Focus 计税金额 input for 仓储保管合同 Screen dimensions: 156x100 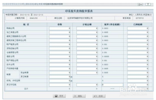click(x=87, y=52)
